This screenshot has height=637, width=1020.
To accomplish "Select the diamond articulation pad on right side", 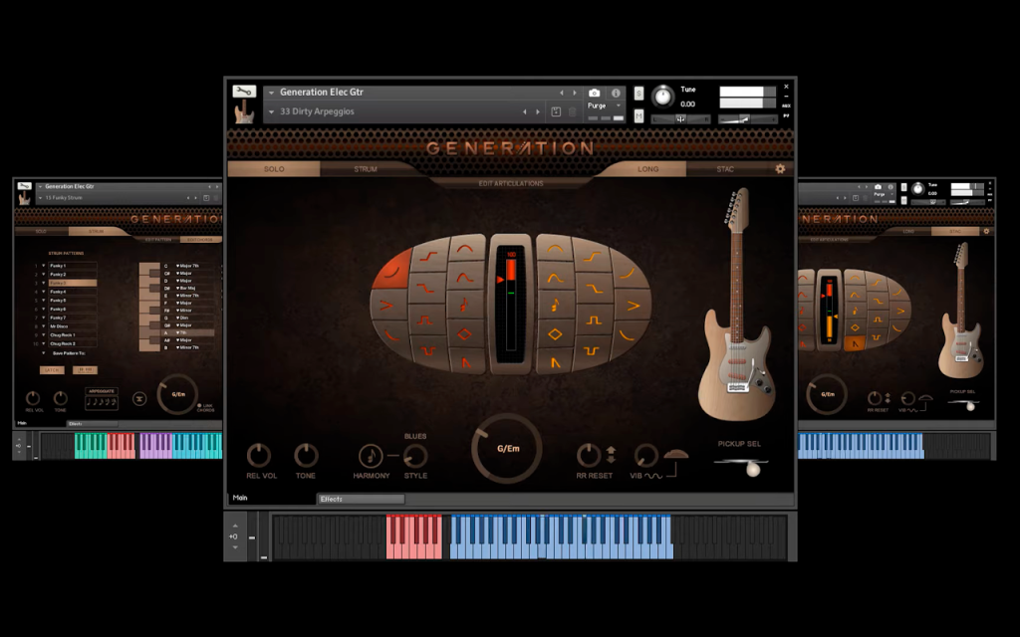I will (x=555, y=334).
